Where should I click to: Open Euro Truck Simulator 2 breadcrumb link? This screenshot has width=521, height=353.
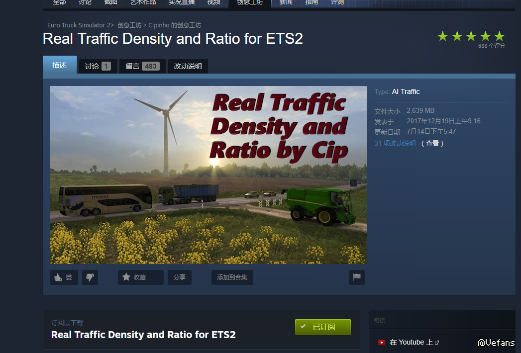[79, 25]
